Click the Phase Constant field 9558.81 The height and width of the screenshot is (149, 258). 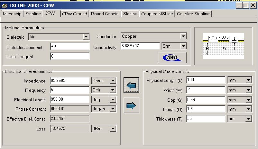[x=69, y=109]
